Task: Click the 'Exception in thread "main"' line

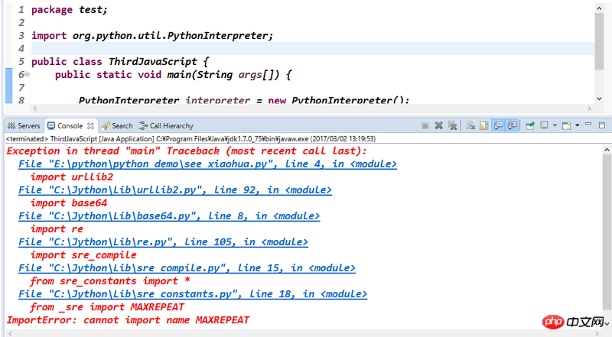Action: [187, 151]
